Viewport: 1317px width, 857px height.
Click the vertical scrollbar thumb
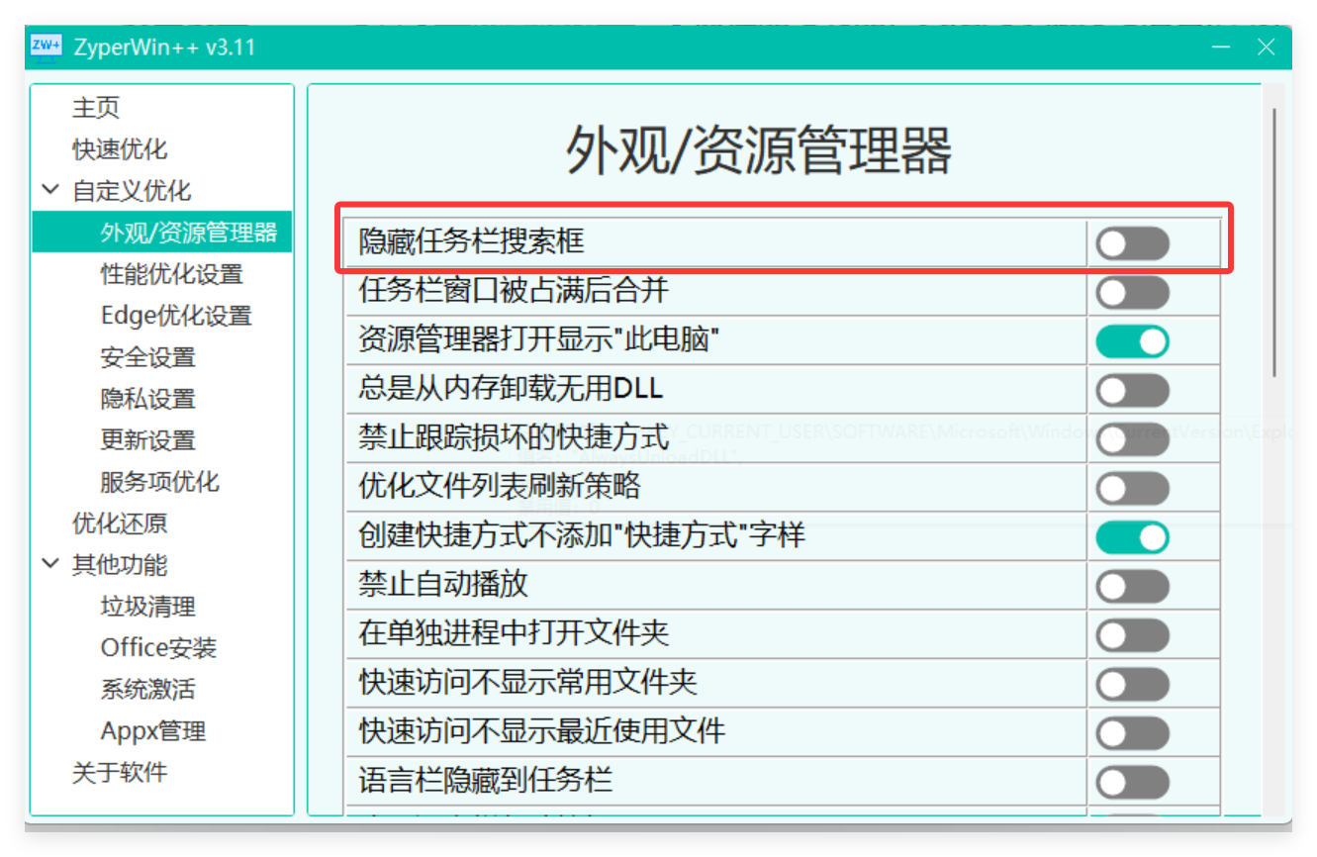[x=1274, y=242]
